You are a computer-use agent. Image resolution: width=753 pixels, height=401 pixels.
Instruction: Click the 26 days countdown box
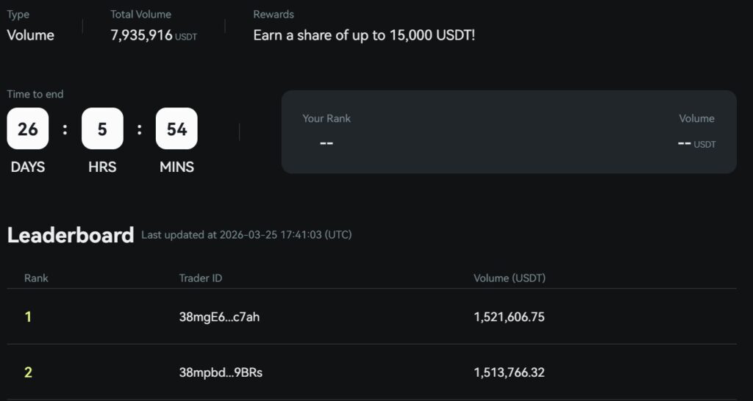pos(28,129)
